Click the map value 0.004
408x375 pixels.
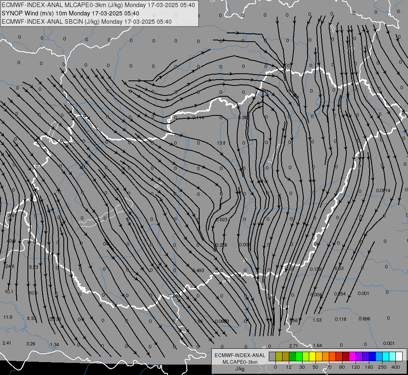[x=316, y=294]
